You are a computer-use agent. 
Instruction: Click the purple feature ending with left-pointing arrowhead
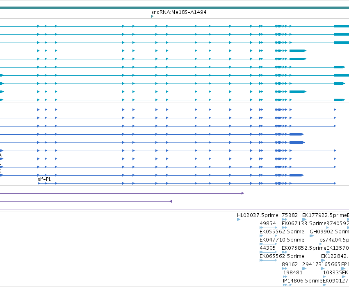click(x=86, y=201)
